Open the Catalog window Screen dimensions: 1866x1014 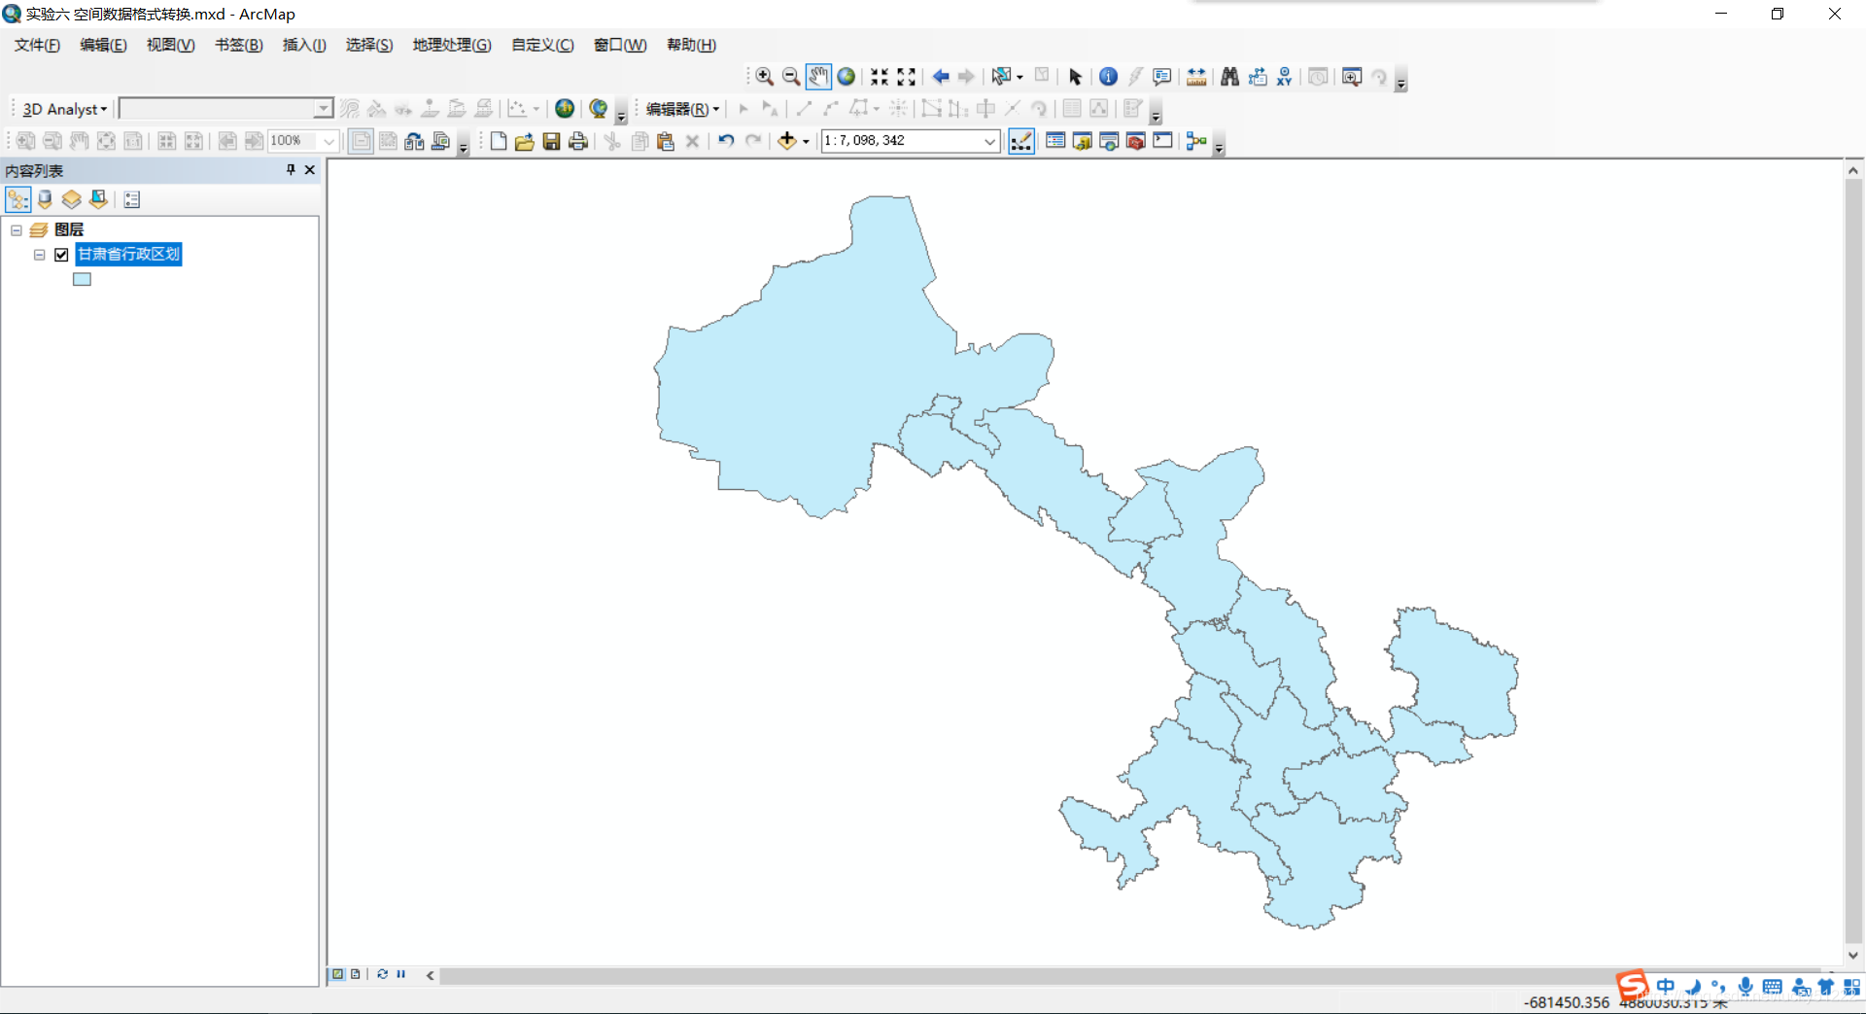pos(1082,141)
